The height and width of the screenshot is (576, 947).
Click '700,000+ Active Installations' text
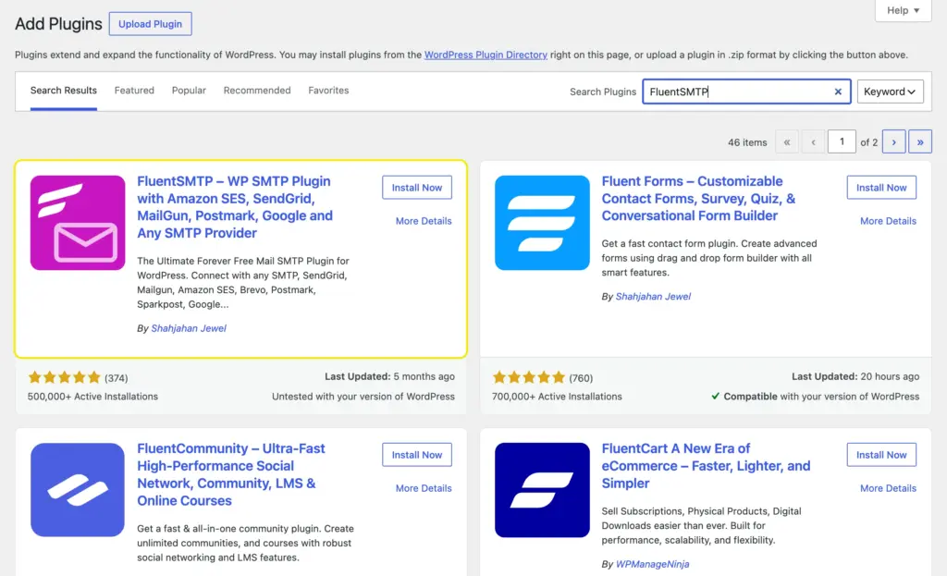(x=557, y=397)
